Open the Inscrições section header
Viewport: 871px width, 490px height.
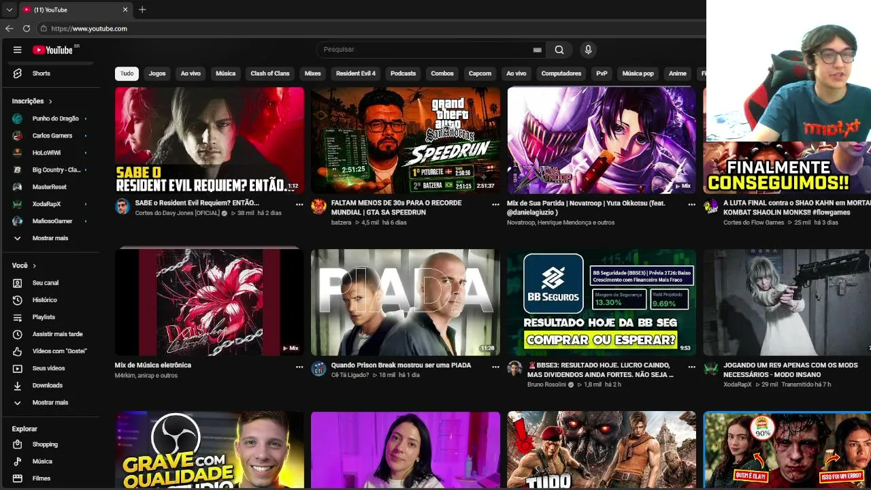tap(32, 101)
